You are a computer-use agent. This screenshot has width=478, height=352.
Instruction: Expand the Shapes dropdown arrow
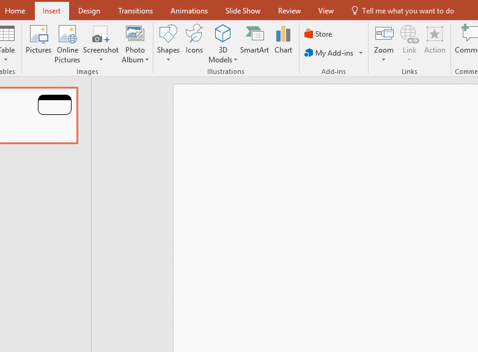(x=168, y=60)
